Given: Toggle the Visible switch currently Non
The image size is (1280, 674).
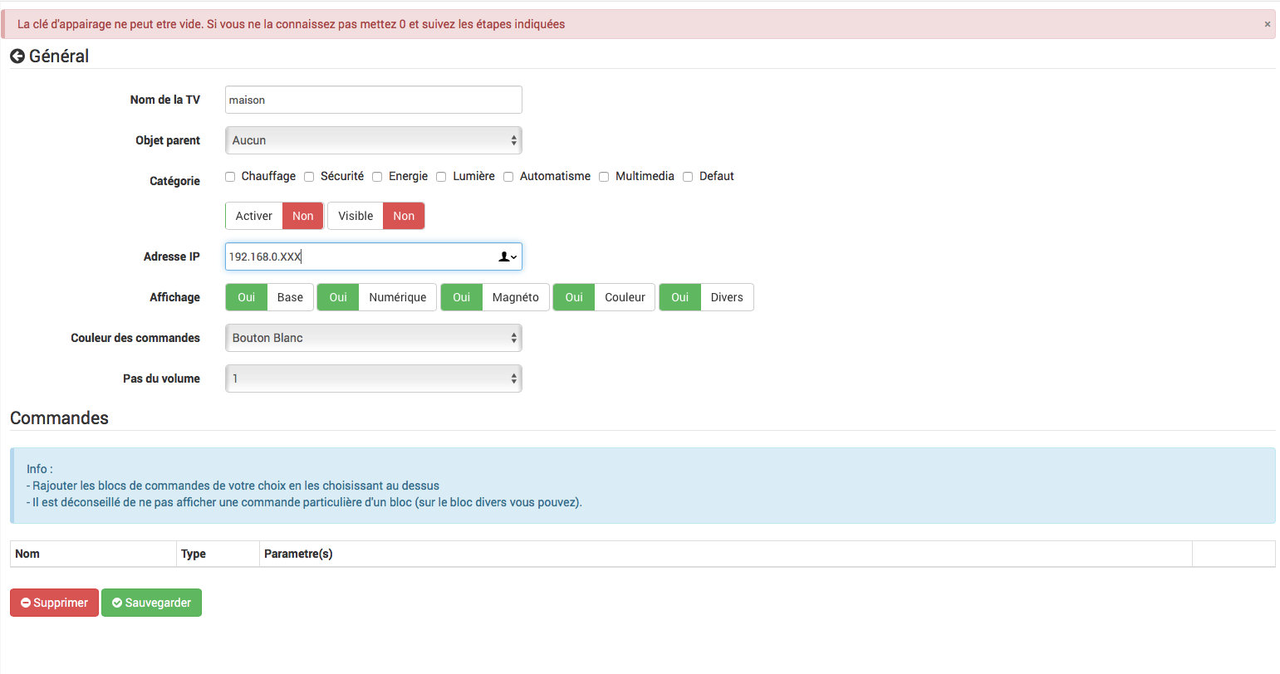Looking at the screenshot, I should click(x=376, y=216).
